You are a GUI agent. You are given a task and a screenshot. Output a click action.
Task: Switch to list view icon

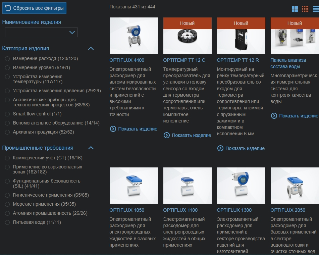(316, 9)
